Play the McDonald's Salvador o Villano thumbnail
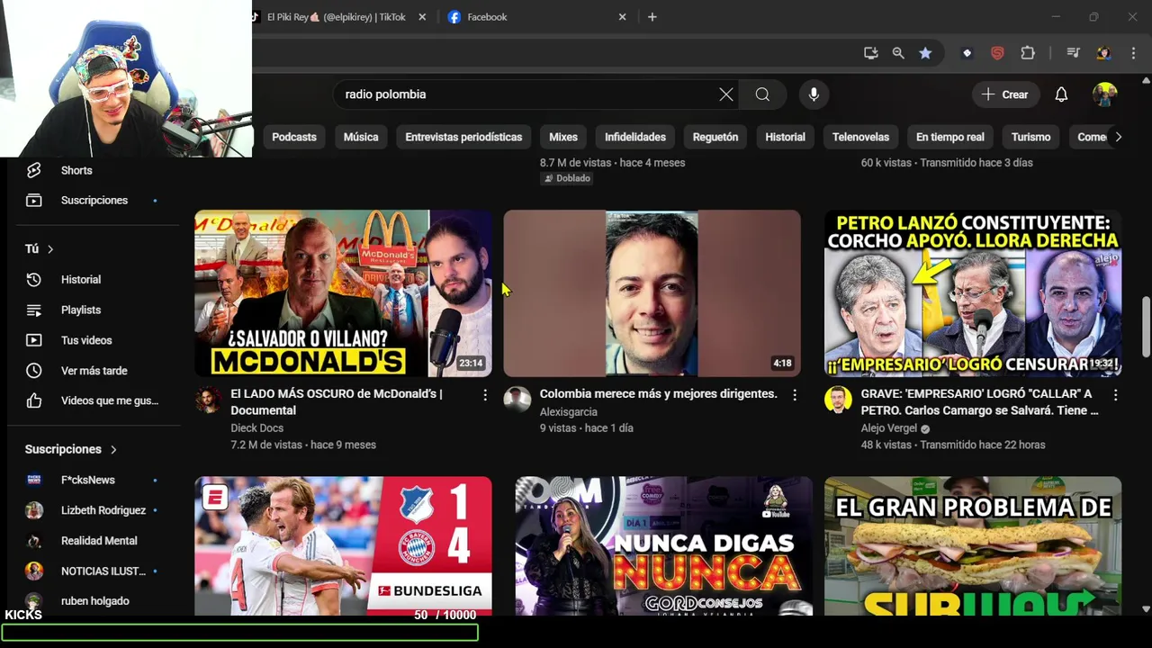This screenshot has height=648, width=1152. click(344, 293)
